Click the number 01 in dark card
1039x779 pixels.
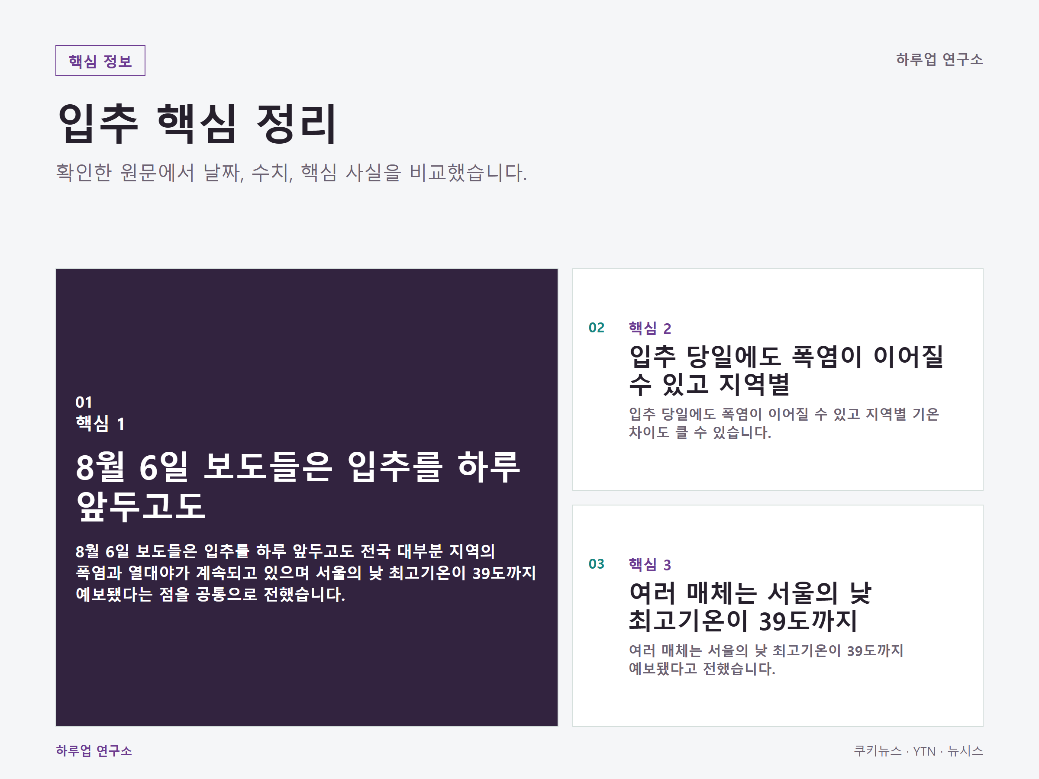84,402
